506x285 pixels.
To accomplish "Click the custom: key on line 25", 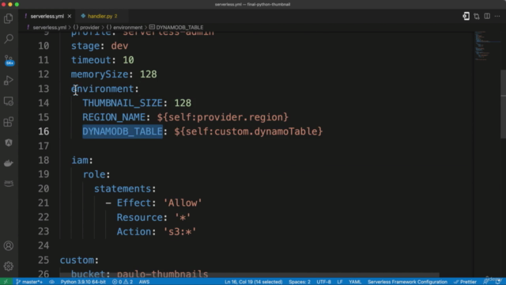I will pos(79,260).
